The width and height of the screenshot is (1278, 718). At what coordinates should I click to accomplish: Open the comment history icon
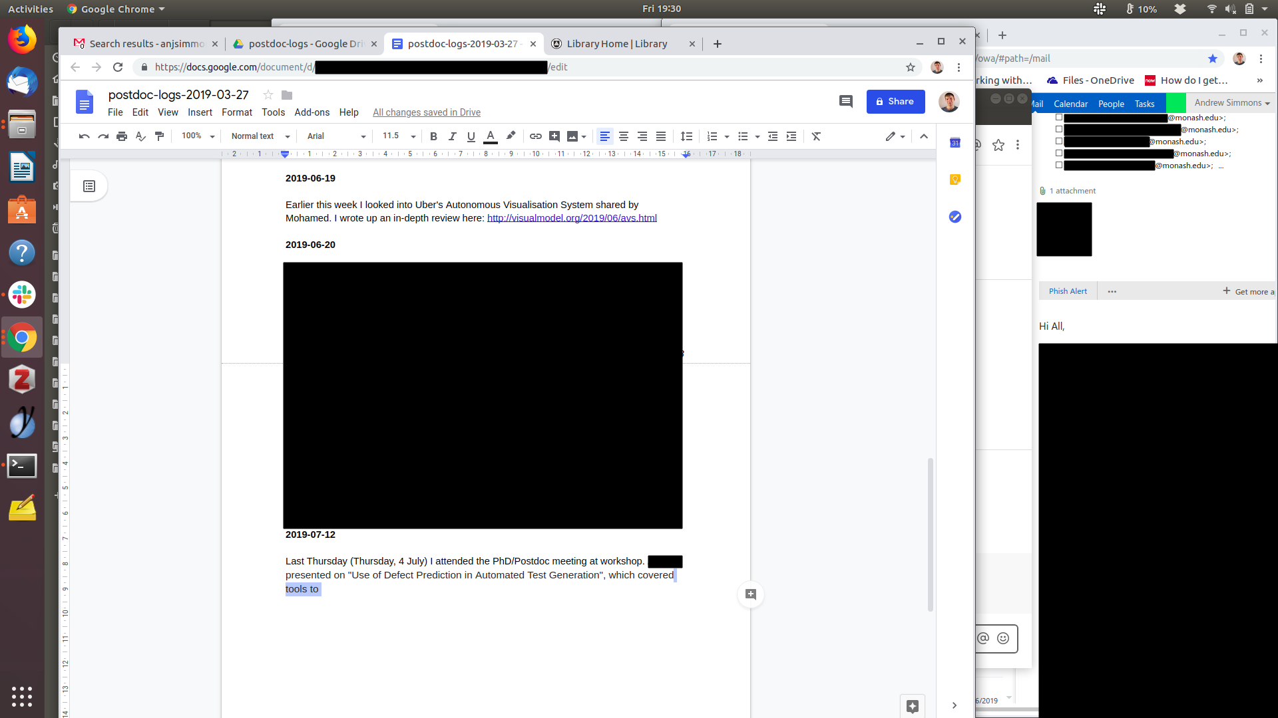[845, 102]
